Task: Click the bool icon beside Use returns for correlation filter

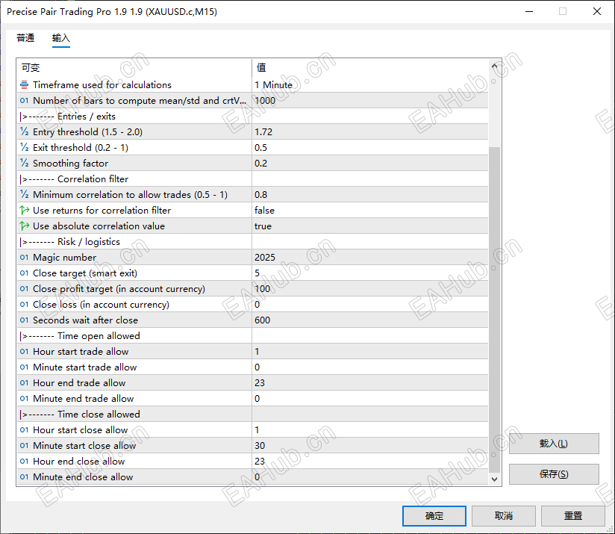Action: pyautogui.click(x=25, y=211)
